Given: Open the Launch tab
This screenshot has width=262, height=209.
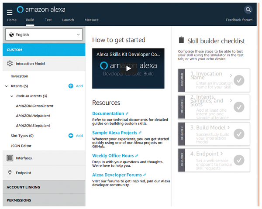Looking at the screenshot, I should coord(68,20).
